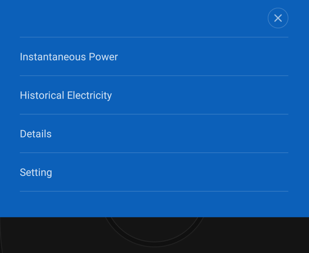Choose the first menu item, Instantaneous Power
The height and width of the screenshot is (253, 309).
(69, 57)
